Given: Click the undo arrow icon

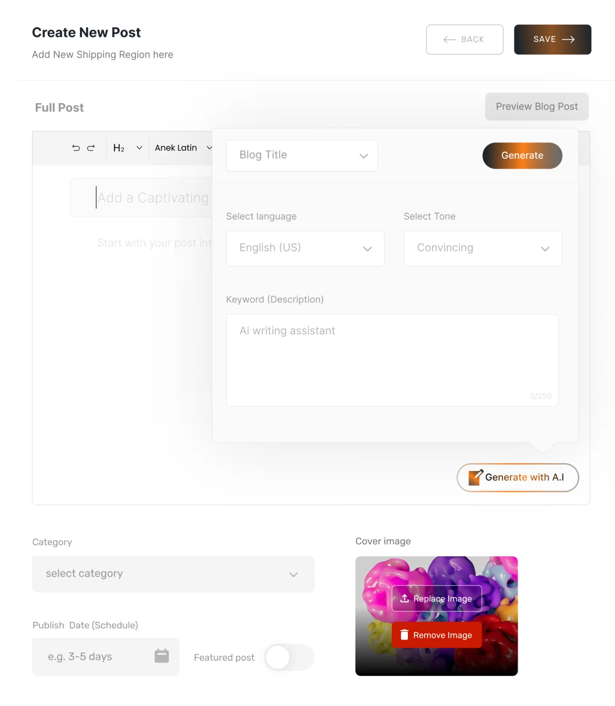Looking at the screenshot, I should click(x=76, y=148).
